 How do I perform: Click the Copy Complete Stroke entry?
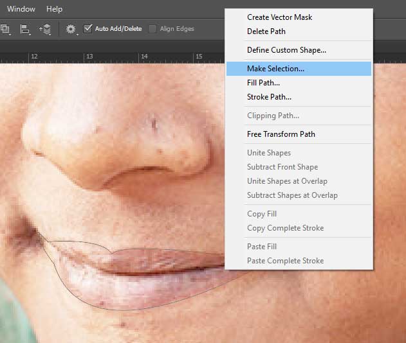point(299,228)
